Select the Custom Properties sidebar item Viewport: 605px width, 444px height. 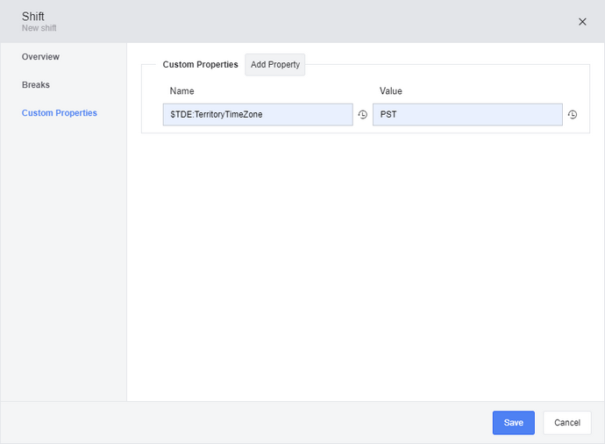tap(60, 113)
